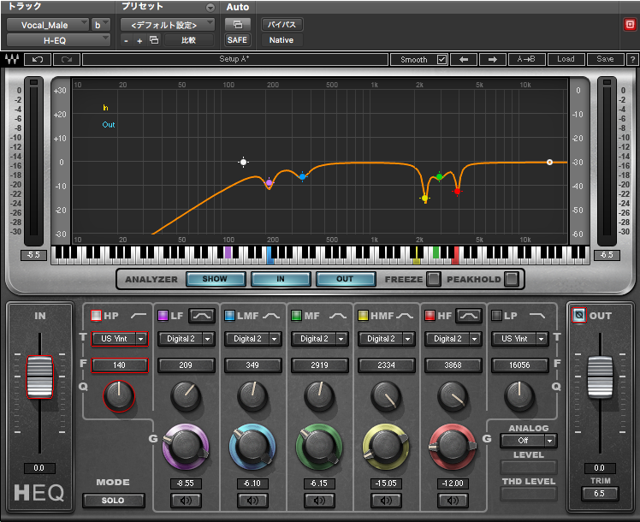Click the redo arrow icon
This screenshot has height=522, width=640.
pos(67,60)
